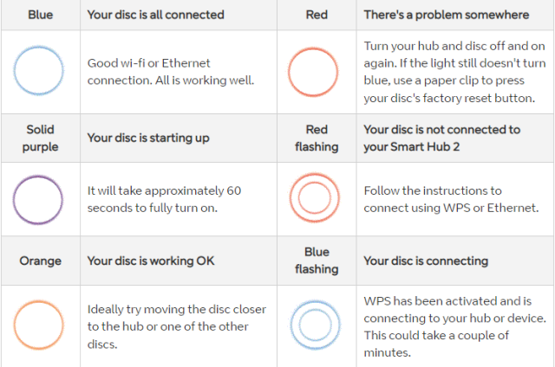Image resolution: width=555 pixels, height=367 pixels.
Task: Select the 'Solid purple' label cell
Action: click(41, 138)
